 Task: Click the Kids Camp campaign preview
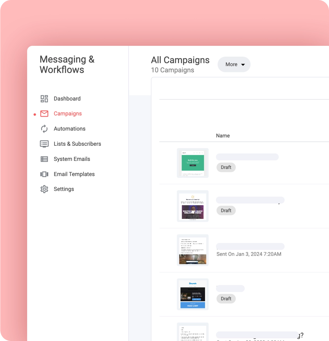192,294
